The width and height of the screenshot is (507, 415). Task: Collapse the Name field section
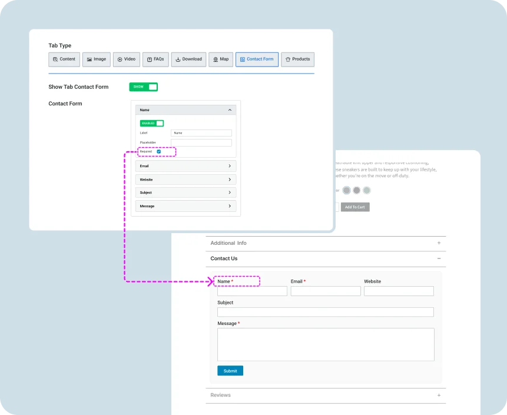tap(231, 109)
